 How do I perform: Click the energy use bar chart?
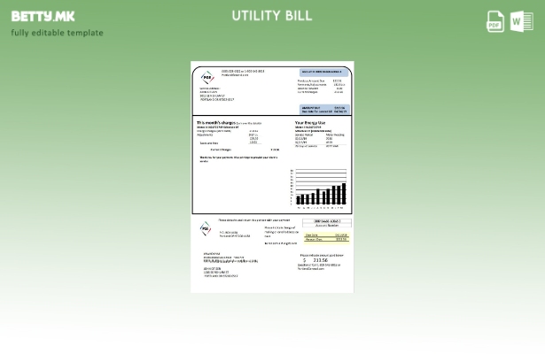[x=319, y=187]
